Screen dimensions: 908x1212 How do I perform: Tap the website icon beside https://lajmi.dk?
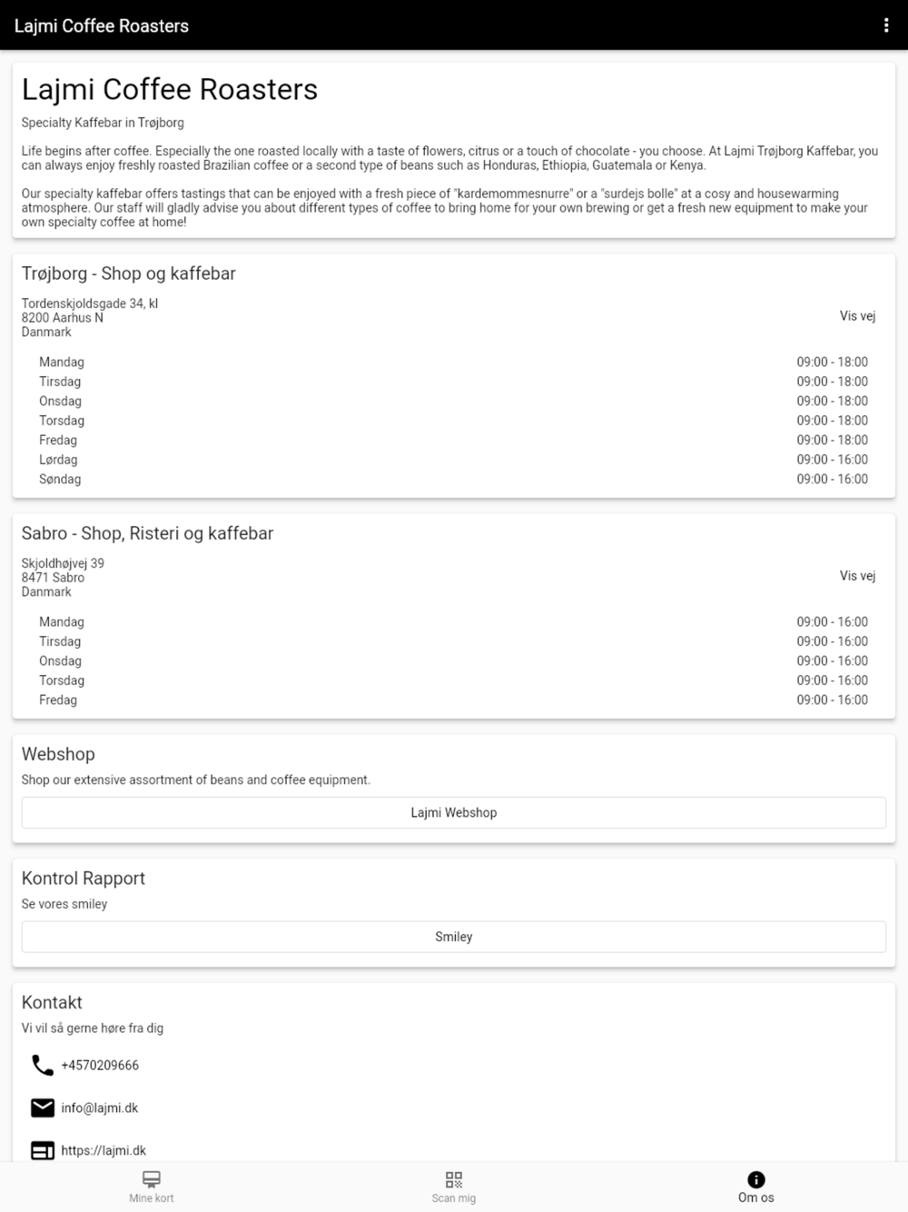[42, 1150]
